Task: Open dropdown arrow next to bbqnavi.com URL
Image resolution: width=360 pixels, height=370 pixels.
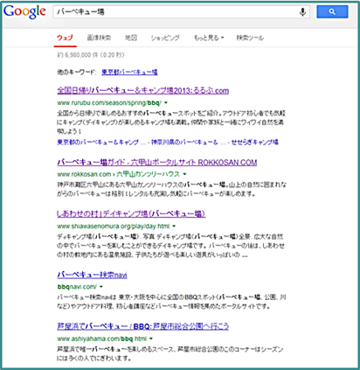Action: (101, 287)
